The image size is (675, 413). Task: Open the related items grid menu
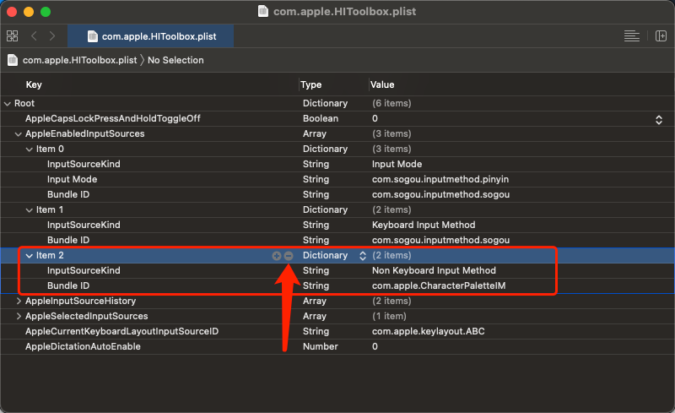click(x=13, y=35)
